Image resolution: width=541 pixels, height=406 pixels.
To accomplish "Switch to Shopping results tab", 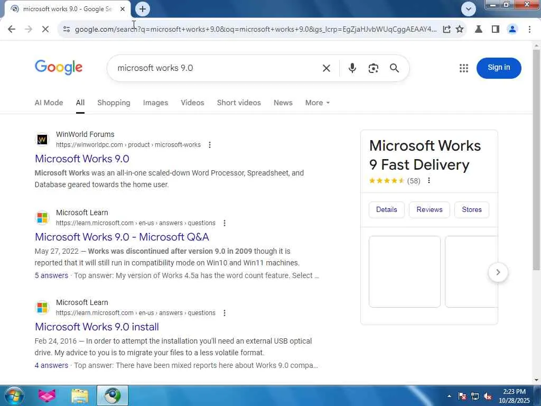I will pyautogui.click(x=114, y=103).
